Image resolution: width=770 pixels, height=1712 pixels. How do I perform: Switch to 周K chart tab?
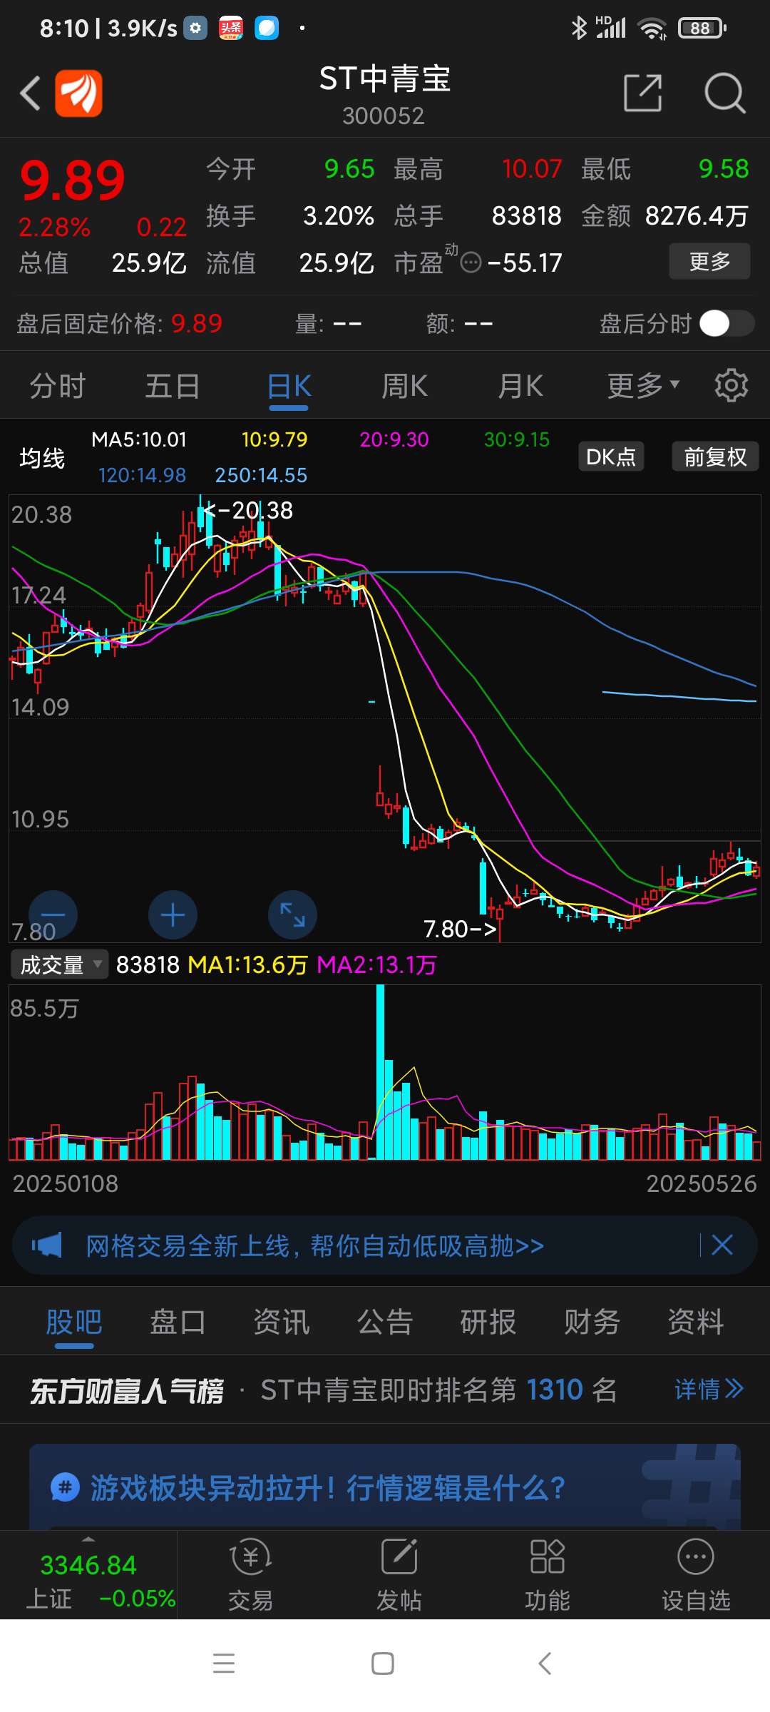(404, 386)
